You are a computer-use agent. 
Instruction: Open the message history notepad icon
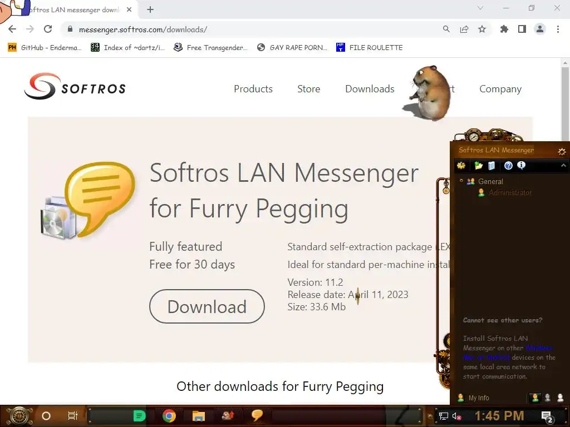pos(492,166)
